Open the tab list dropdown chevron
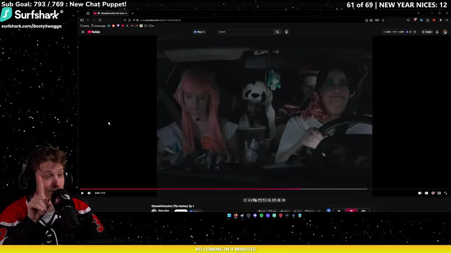The image size is (451, 253). click(418, 13)
